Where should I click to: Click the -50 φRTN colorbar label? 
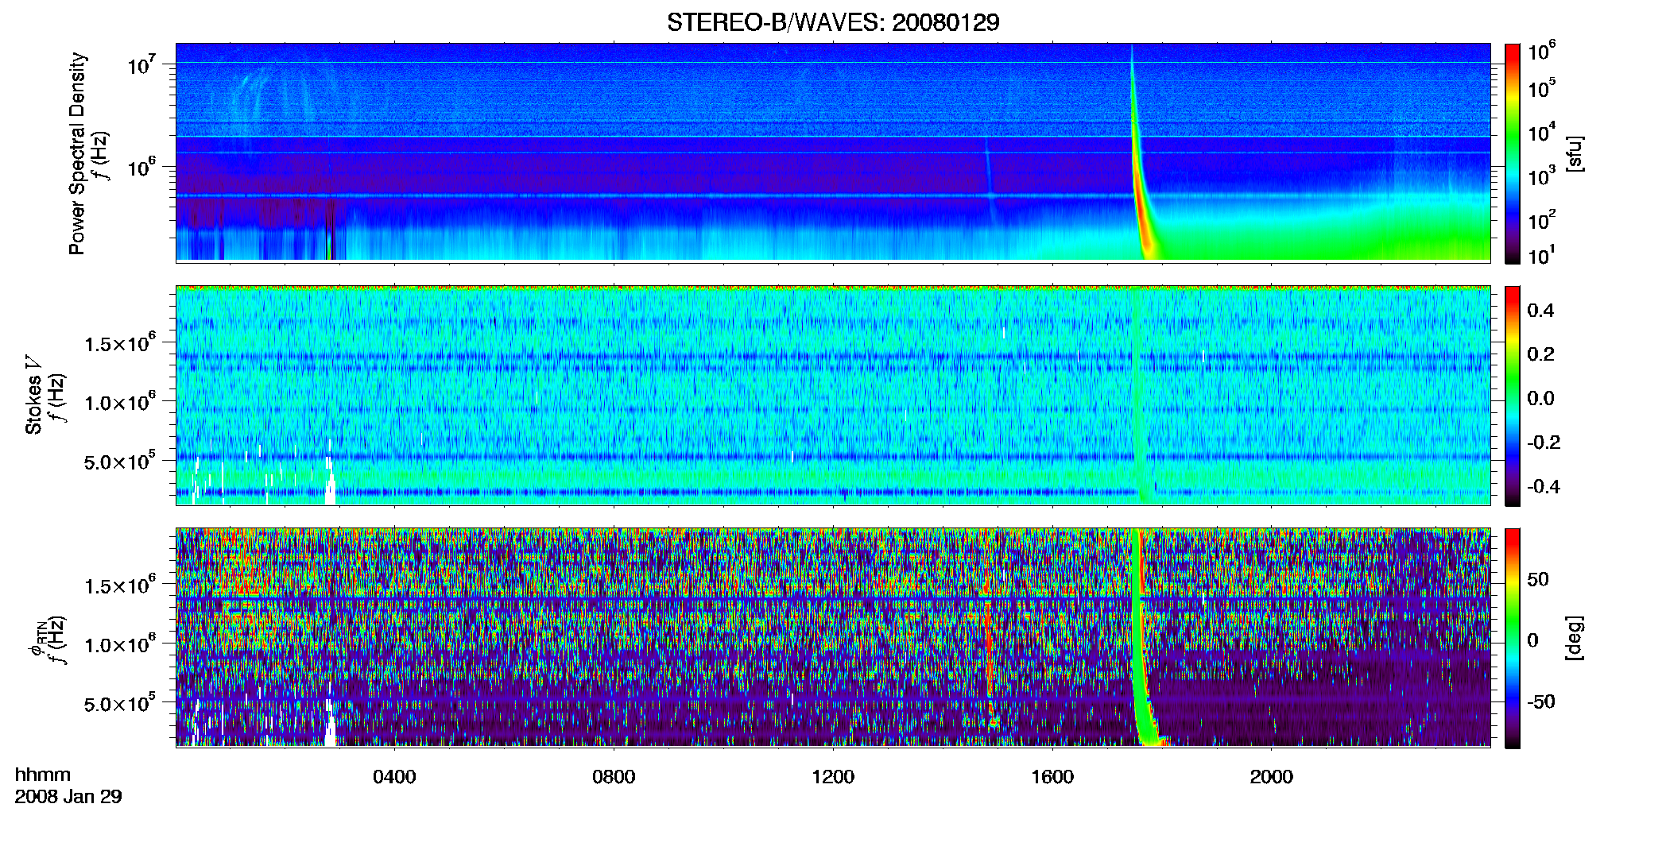tap(1543, 701)
